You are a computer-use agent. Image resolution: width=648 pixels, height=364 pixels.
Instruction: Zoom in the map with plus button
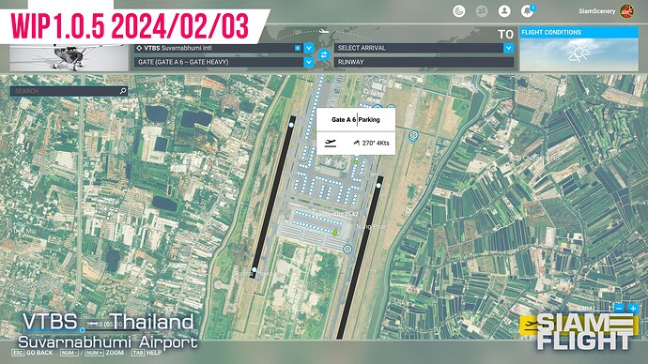click(633, 309)
